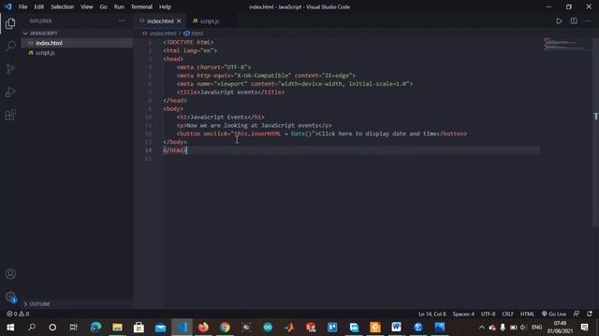
Task: Open Windows taskbar search
Action: (x=32, y=328)
